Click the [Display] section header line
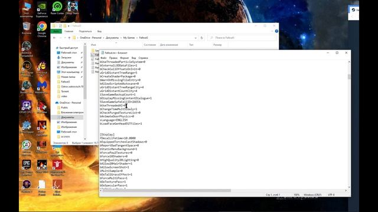 pos(107,134)
